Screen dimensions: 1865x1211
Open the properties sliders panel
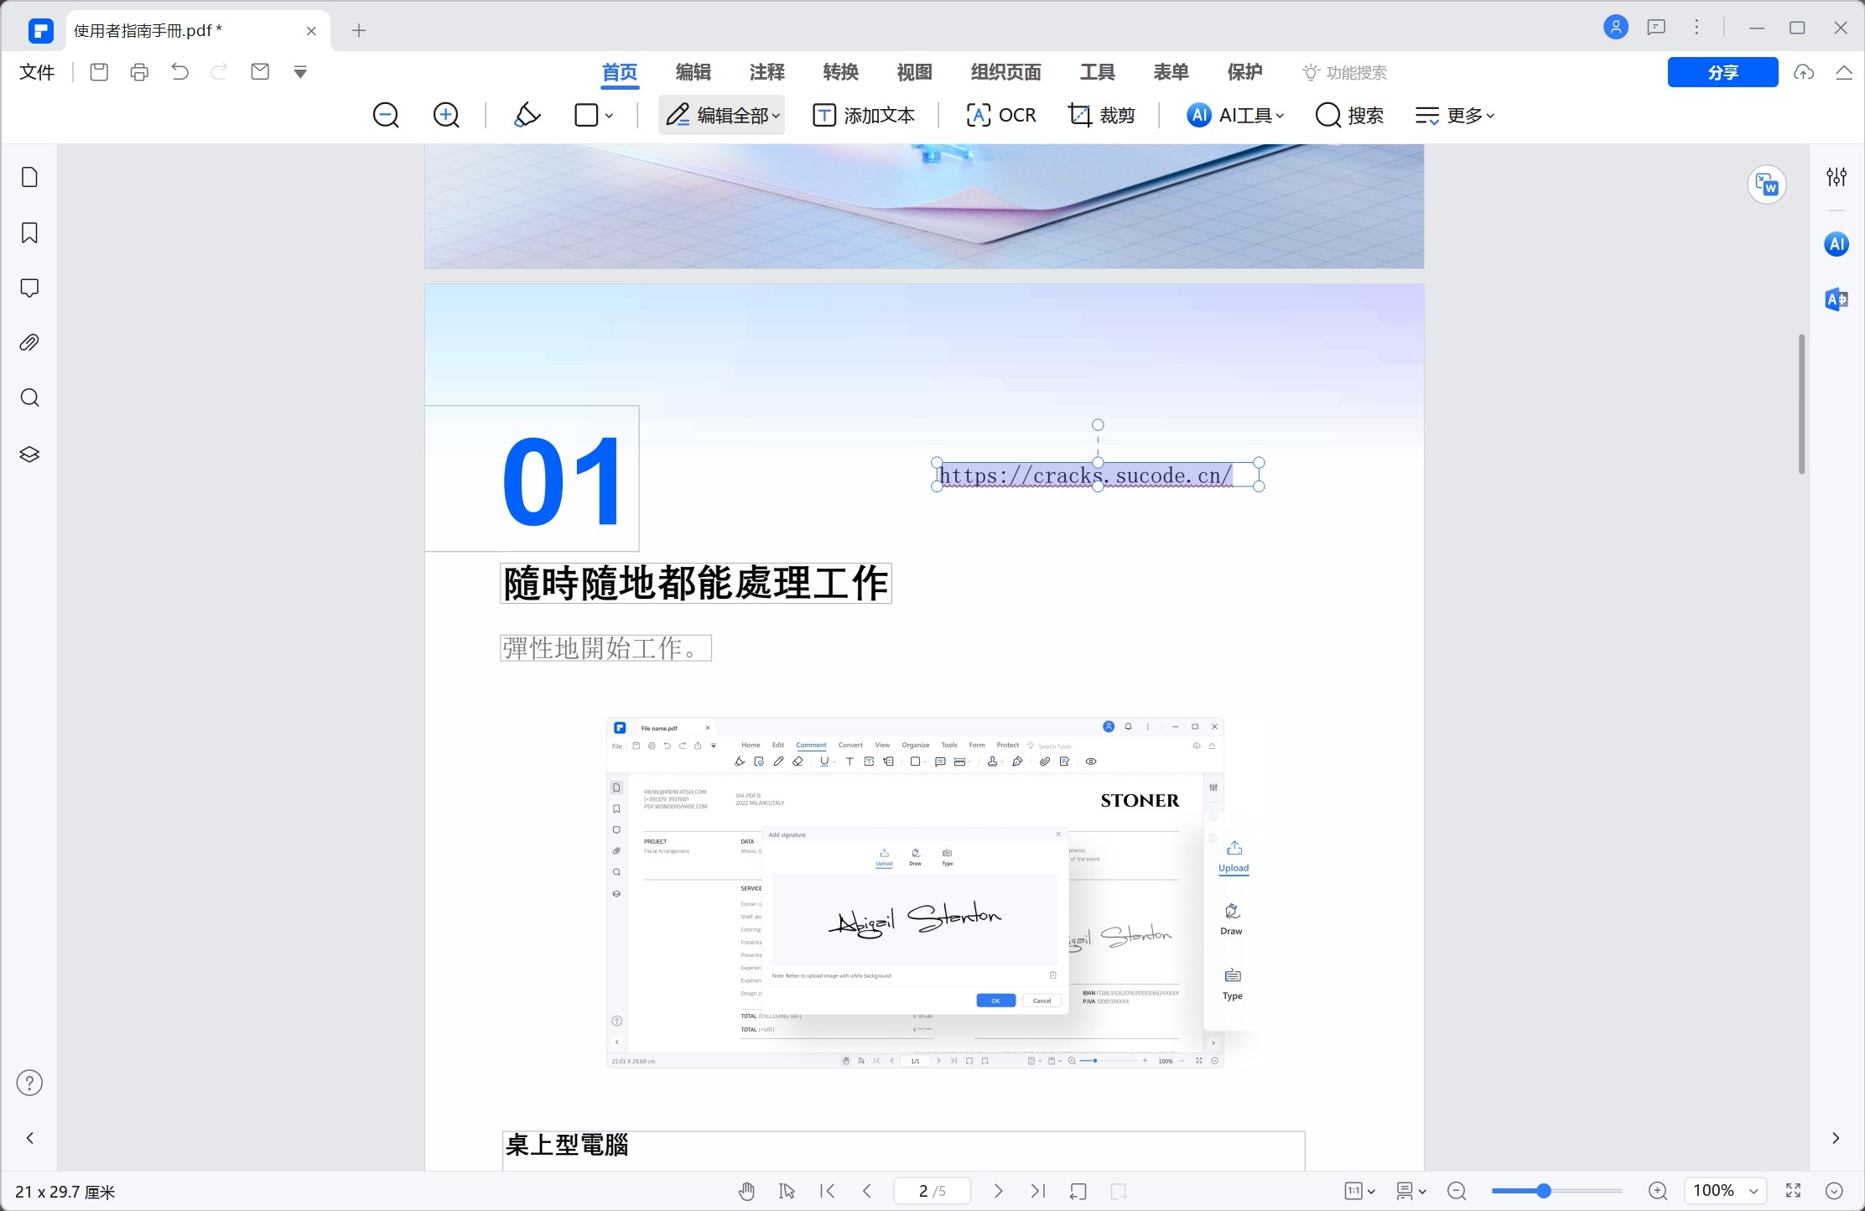tap(1836, 177)
